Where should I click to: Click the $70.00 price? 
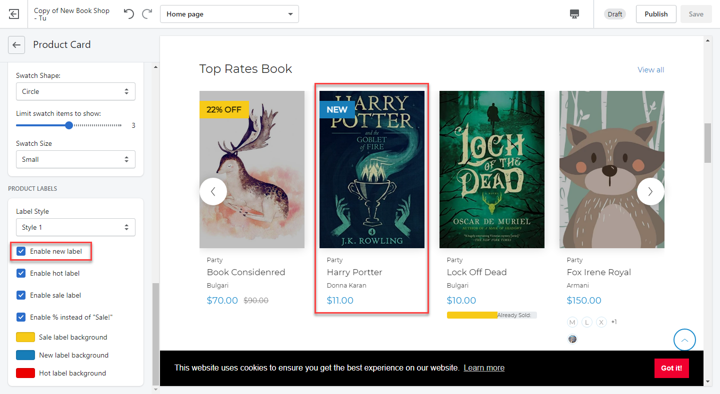(x=222, y=301)
